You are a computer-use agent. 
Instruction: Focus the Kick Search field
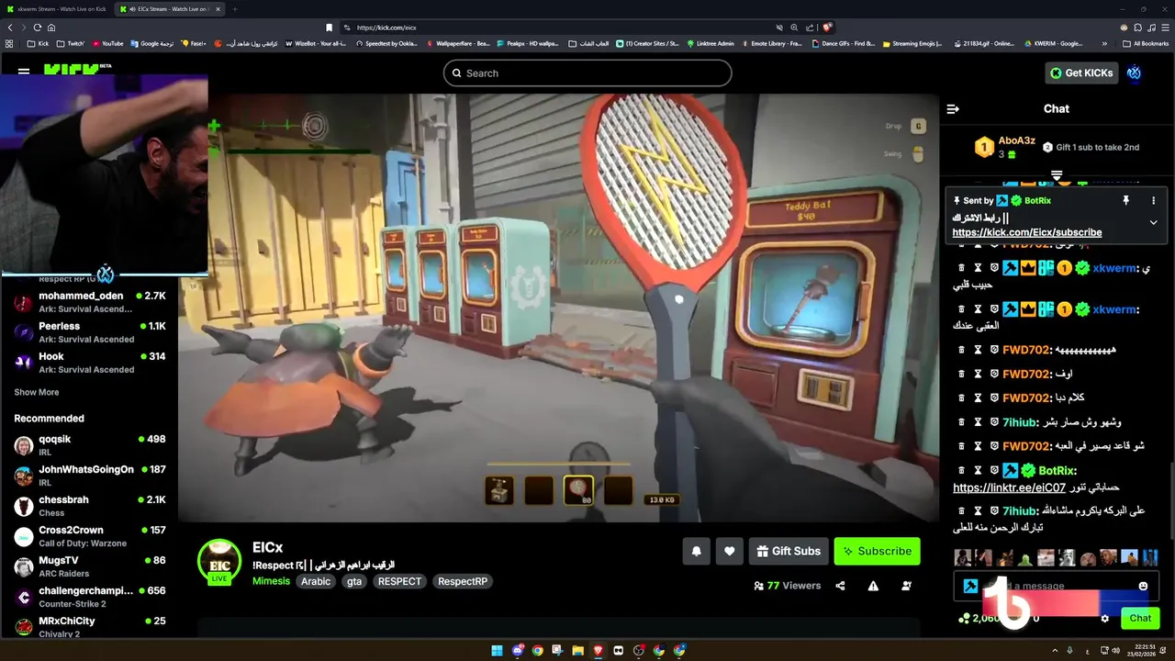click(x=587, y=73)
